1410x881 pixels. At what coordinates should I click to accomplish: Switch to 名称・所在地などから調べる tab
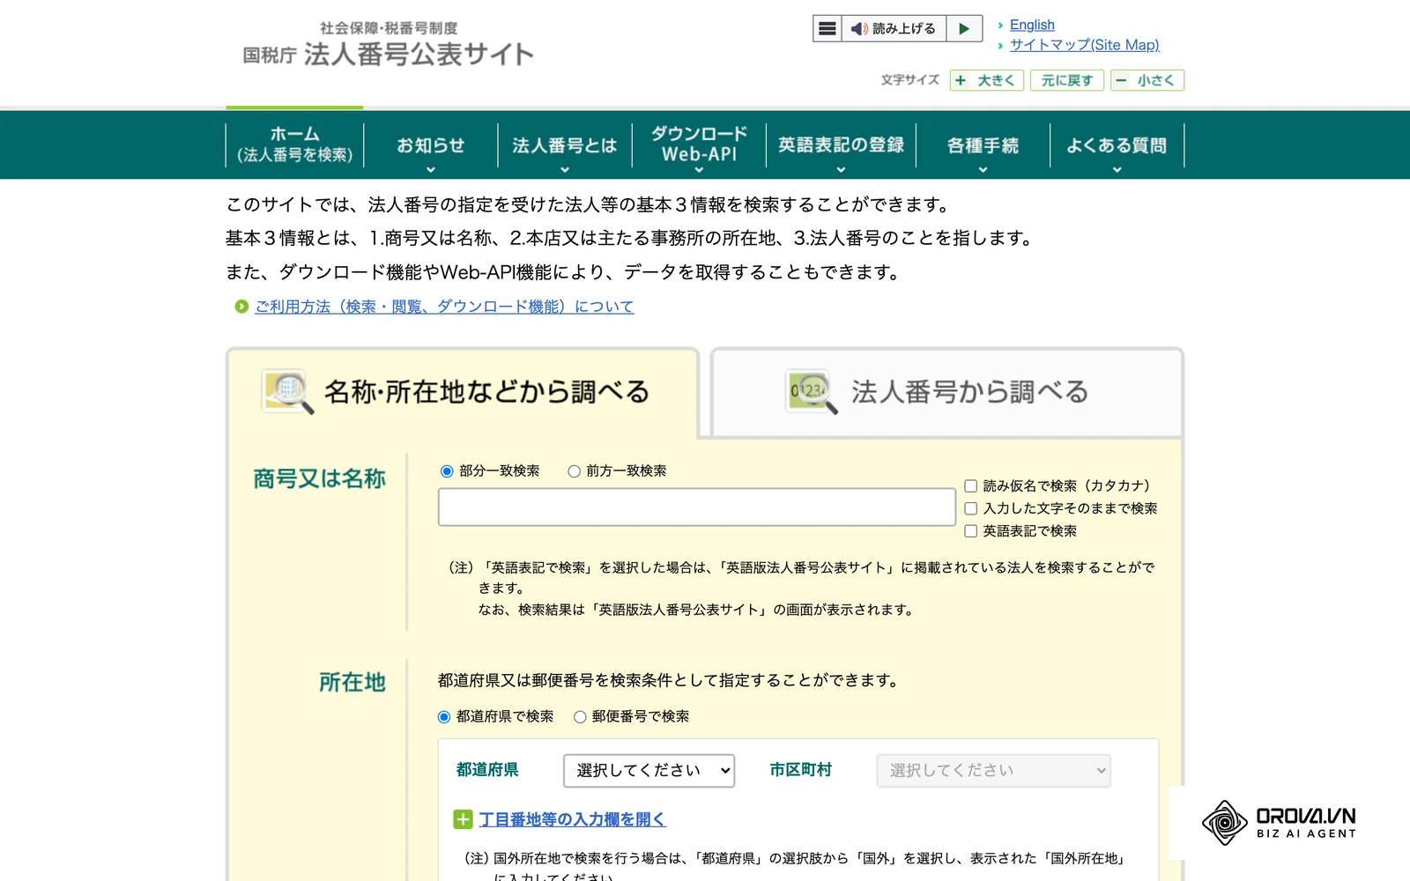463,392
